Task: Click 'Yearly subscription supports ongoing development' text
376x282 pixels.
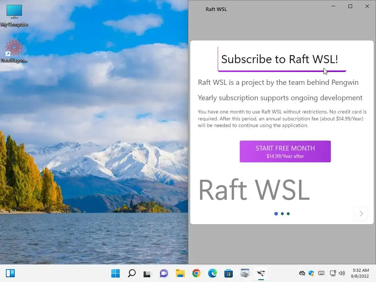Action: [280, 98]
